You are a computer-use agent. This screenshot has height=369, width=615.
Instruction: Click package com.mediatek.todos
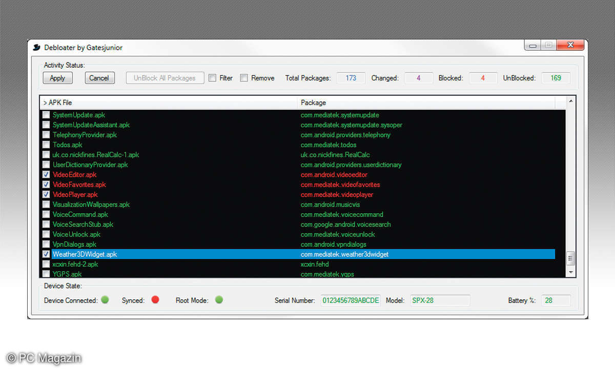coord(329,145)
